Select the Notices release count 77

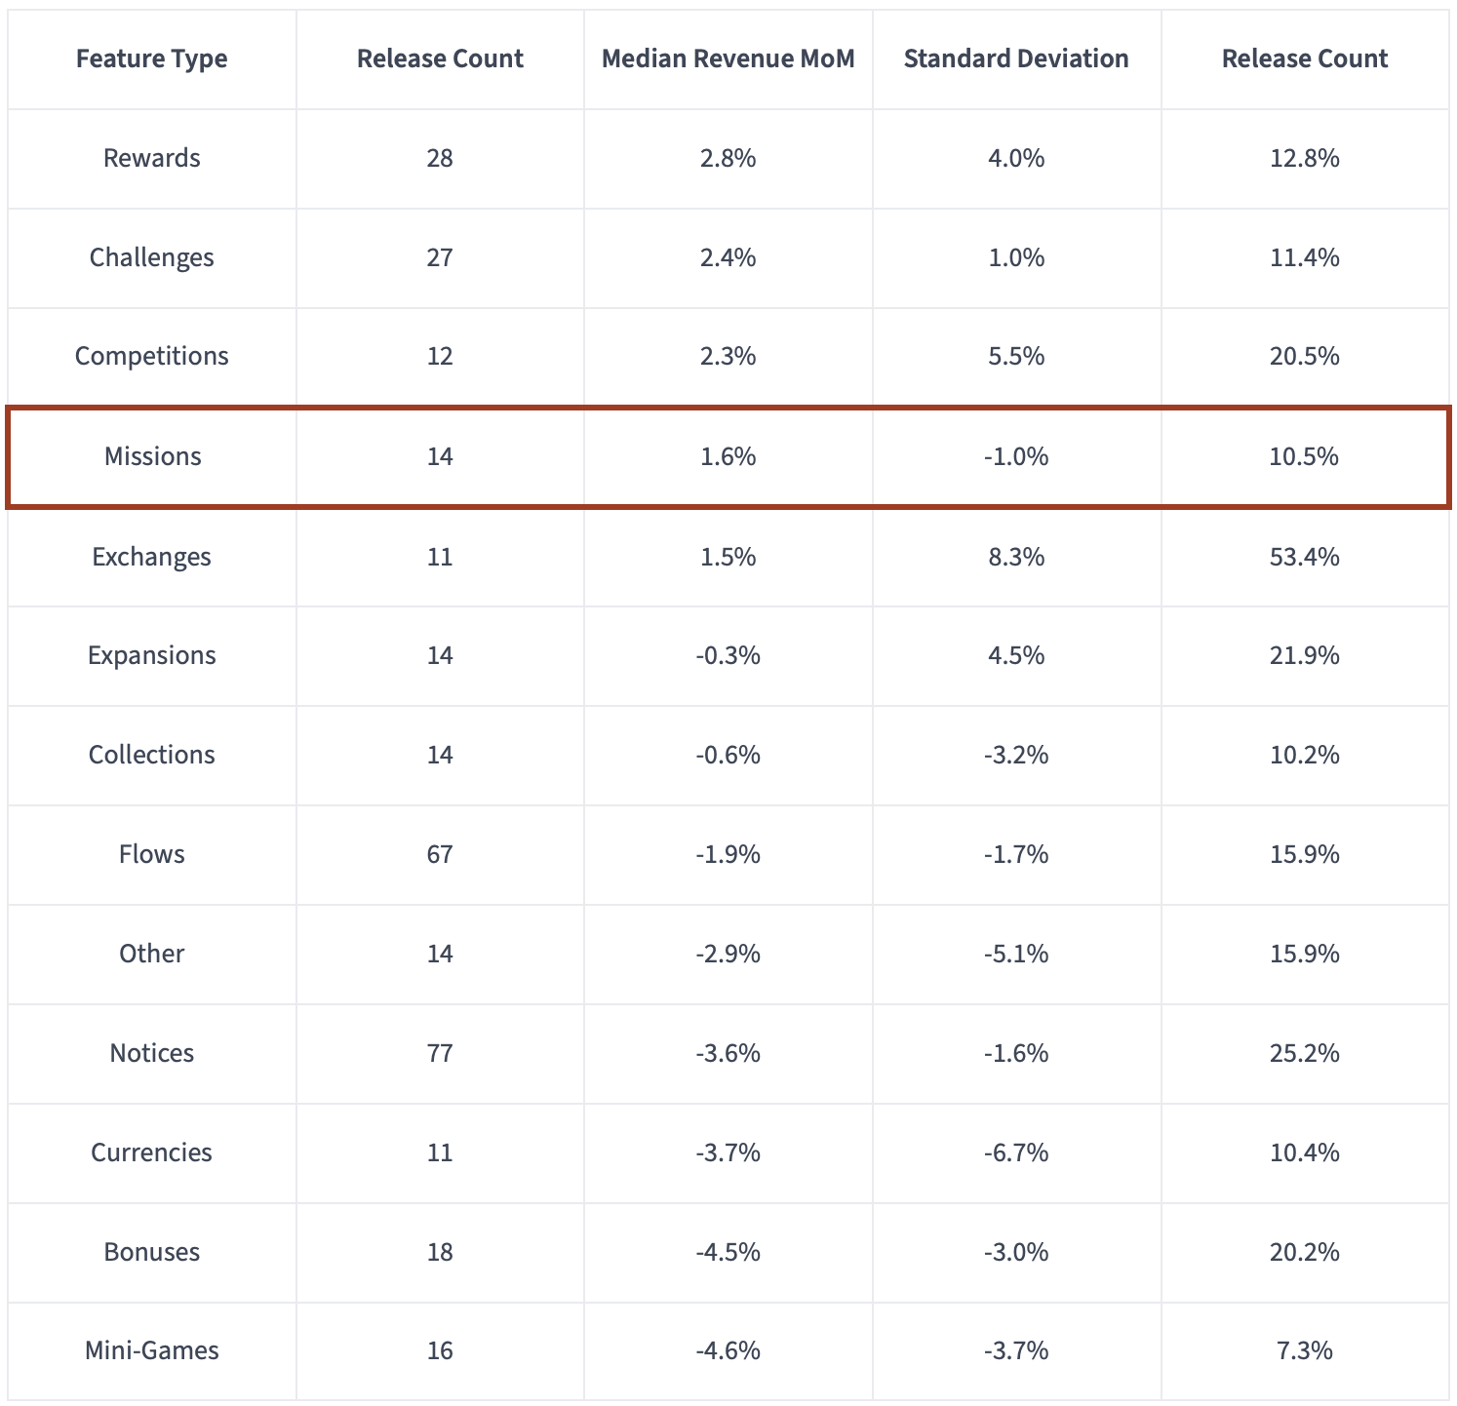[x=440, y=1053]
